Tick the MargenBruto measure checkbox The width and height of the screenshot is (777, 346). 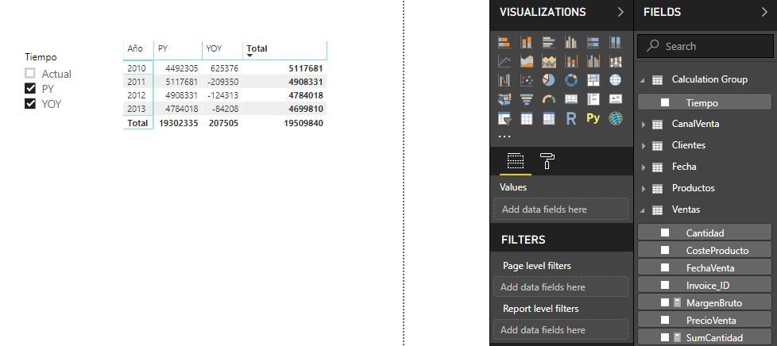[665, 302]
